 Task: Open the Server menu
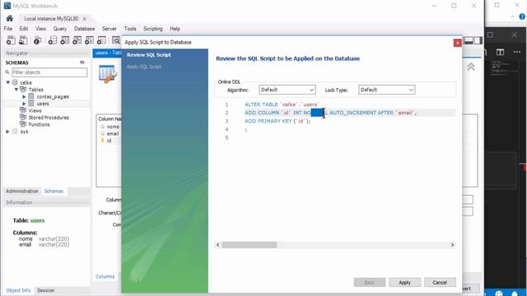[x=110, y=29]
